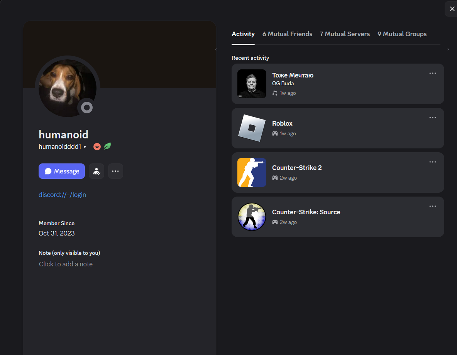Click the Oct 31, 2023 member date
The image size is (457, 355).
point(56,233)
